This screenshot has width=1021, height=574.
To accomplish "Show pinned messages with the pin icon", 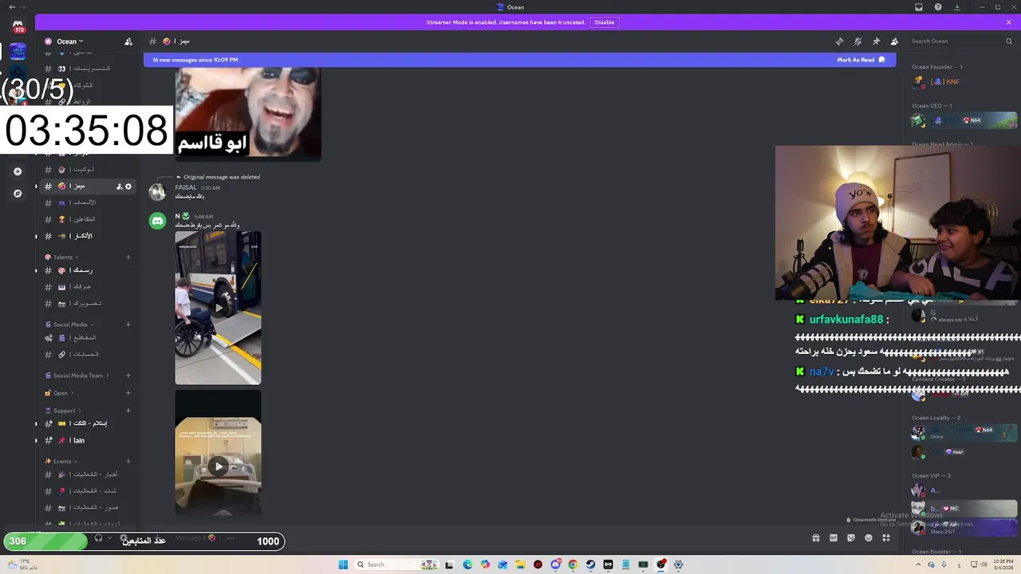I will click(x=876, y=41).
